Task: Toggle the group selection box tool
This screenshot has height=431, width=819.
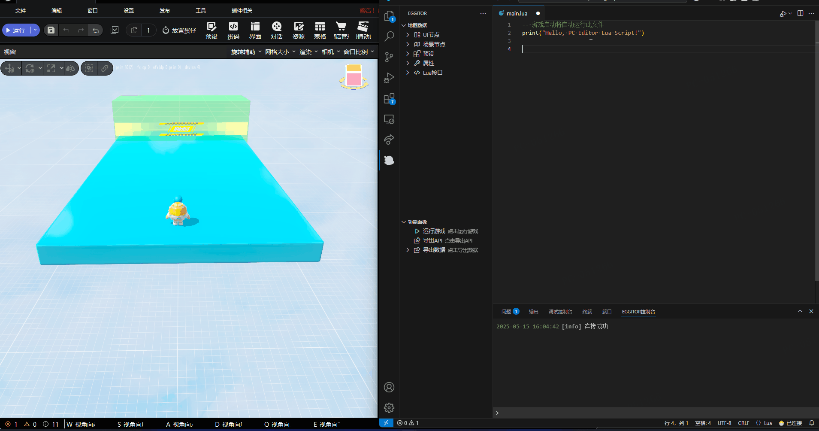Action: [x=89, y=68]
